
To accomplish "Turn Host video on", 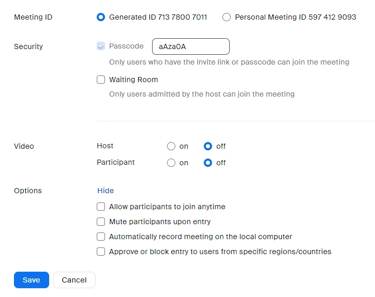I will tap(171, 146).
